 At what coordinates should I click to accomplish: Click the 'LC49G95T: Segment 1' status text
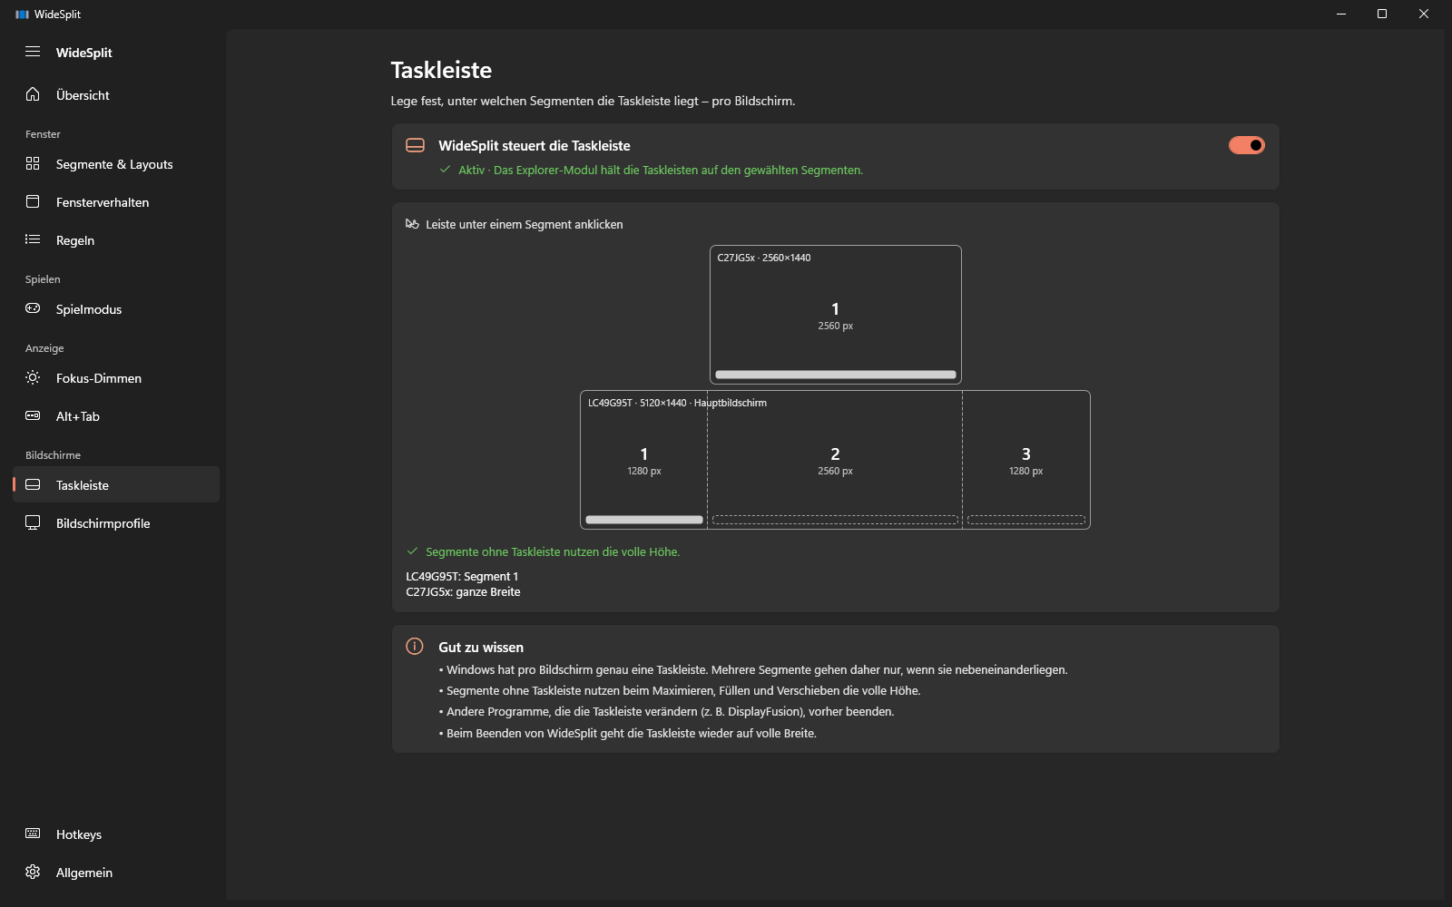pyautogui.click(x=462, y=577)
